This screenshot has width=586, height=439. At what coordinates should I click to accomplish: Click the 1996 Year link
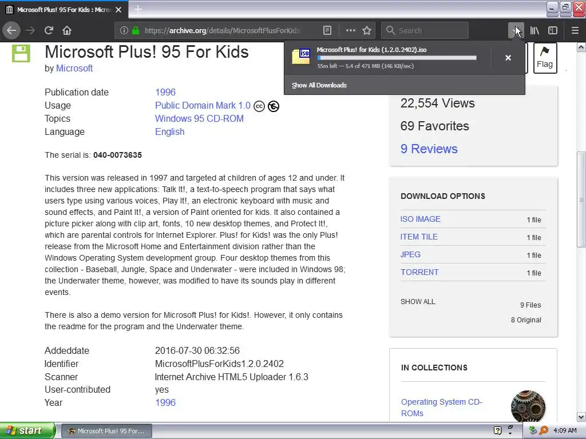[165, 403]
